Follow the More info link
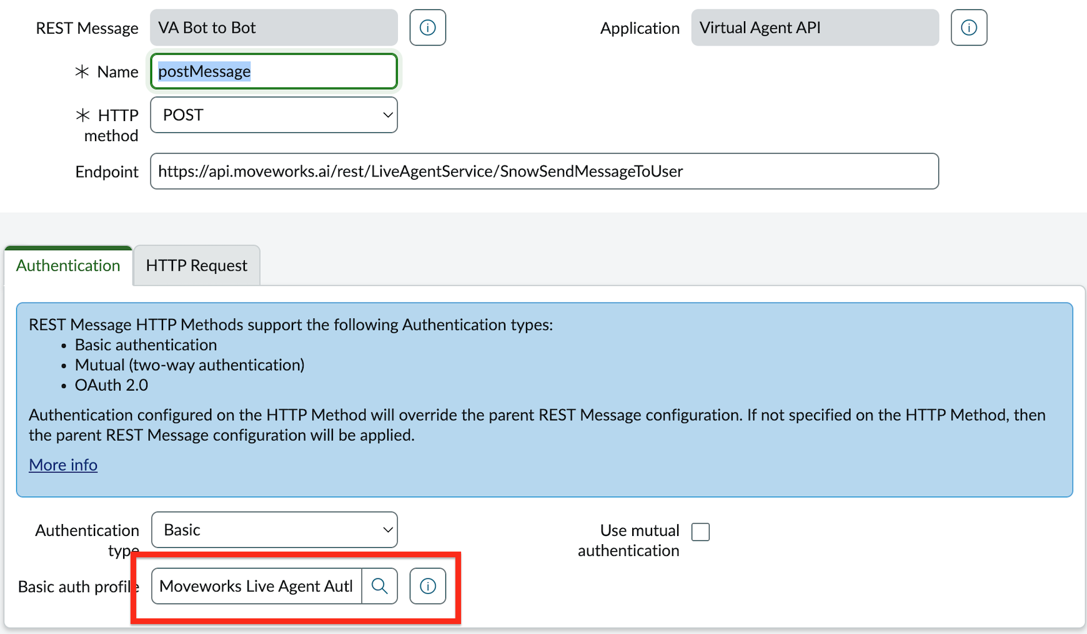1087x634 pixels. click(63, 465)
